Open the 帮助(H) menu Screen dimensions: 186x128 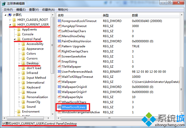(x=63, y=10)
